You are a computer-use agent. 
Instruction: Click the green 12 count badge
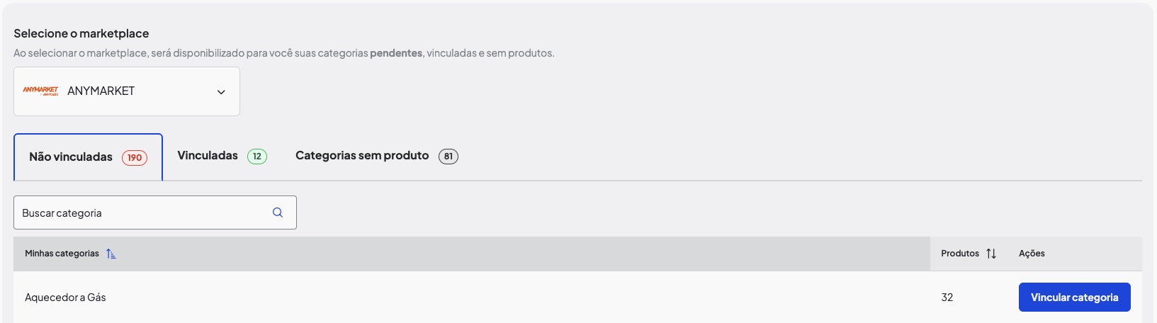257,156
